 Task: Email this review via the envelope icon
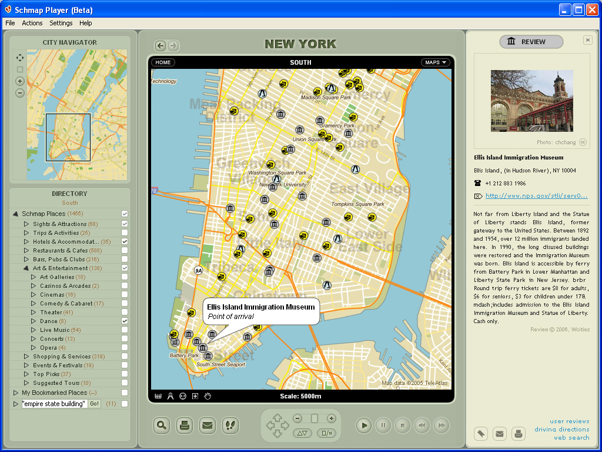[x=500, y=434]
